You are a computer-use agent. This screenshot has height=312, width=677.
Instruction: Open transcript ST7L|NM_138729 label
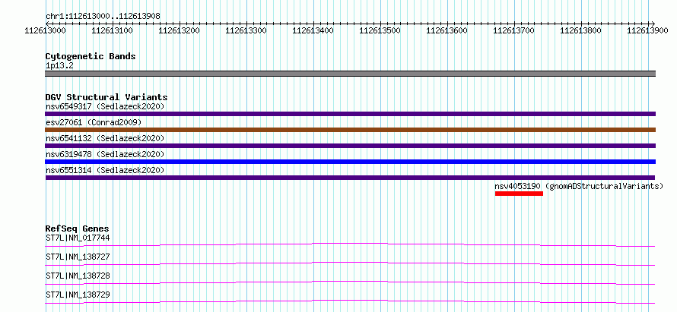[78, 295]
